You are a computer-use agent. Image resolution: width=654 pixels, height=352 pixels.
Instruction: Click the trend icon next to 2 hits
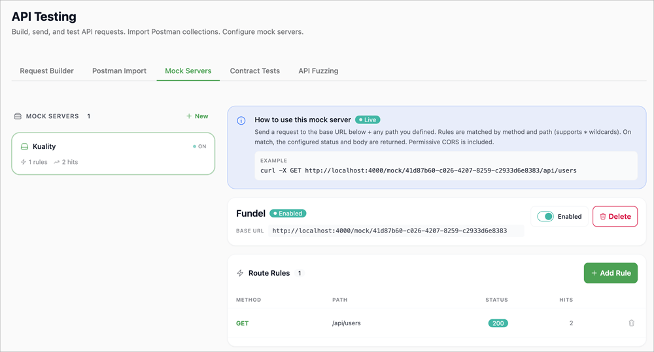tap(57, 162)
